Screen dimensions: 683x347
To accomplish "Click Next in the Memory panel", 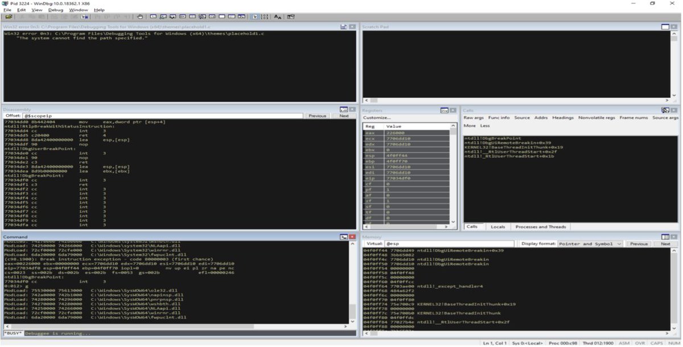I will (x=665, y=243).
